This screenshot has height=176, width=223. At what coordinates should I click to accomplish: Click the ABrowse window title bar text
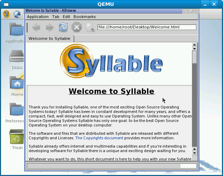(x=51, y=10)
